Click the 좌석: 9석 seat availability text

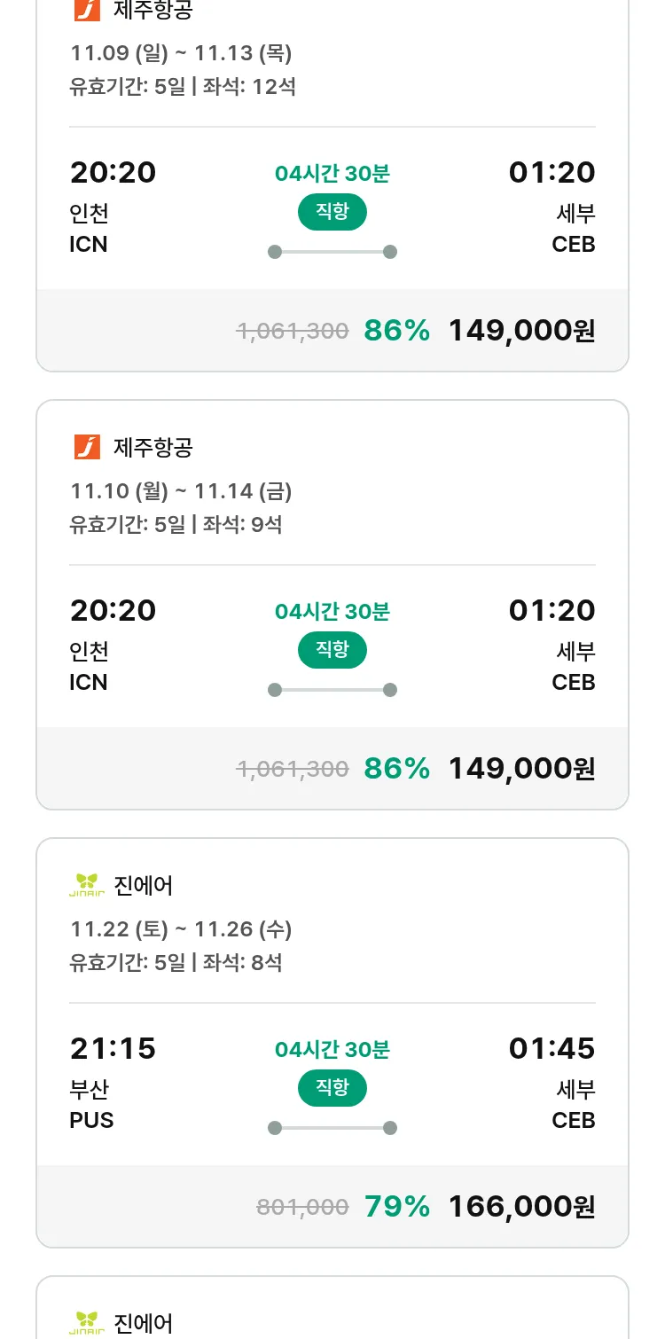click(x=242, y=524)
